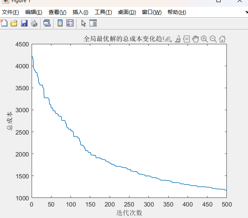Click the y-axis label 总成本

pyautogui.click(x=9, y=121)
